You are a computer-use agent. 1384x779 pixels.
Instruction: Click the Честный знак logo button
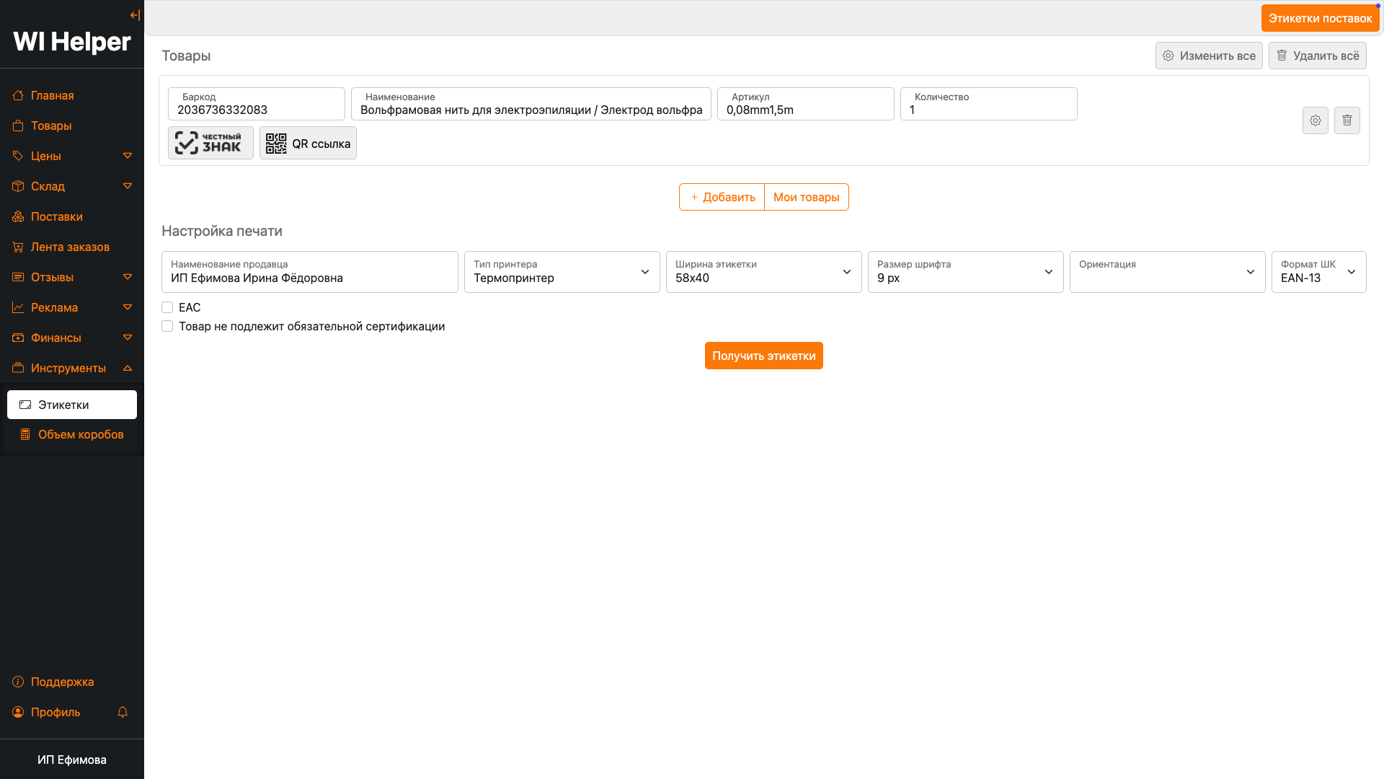(x=210, y=143)
